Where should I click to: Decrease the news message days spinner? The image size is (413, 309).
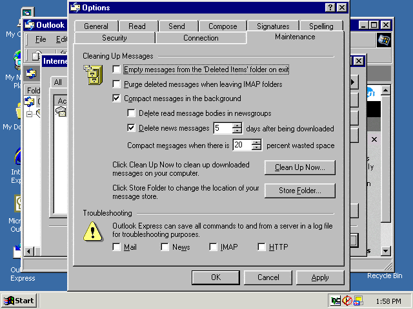237,131
